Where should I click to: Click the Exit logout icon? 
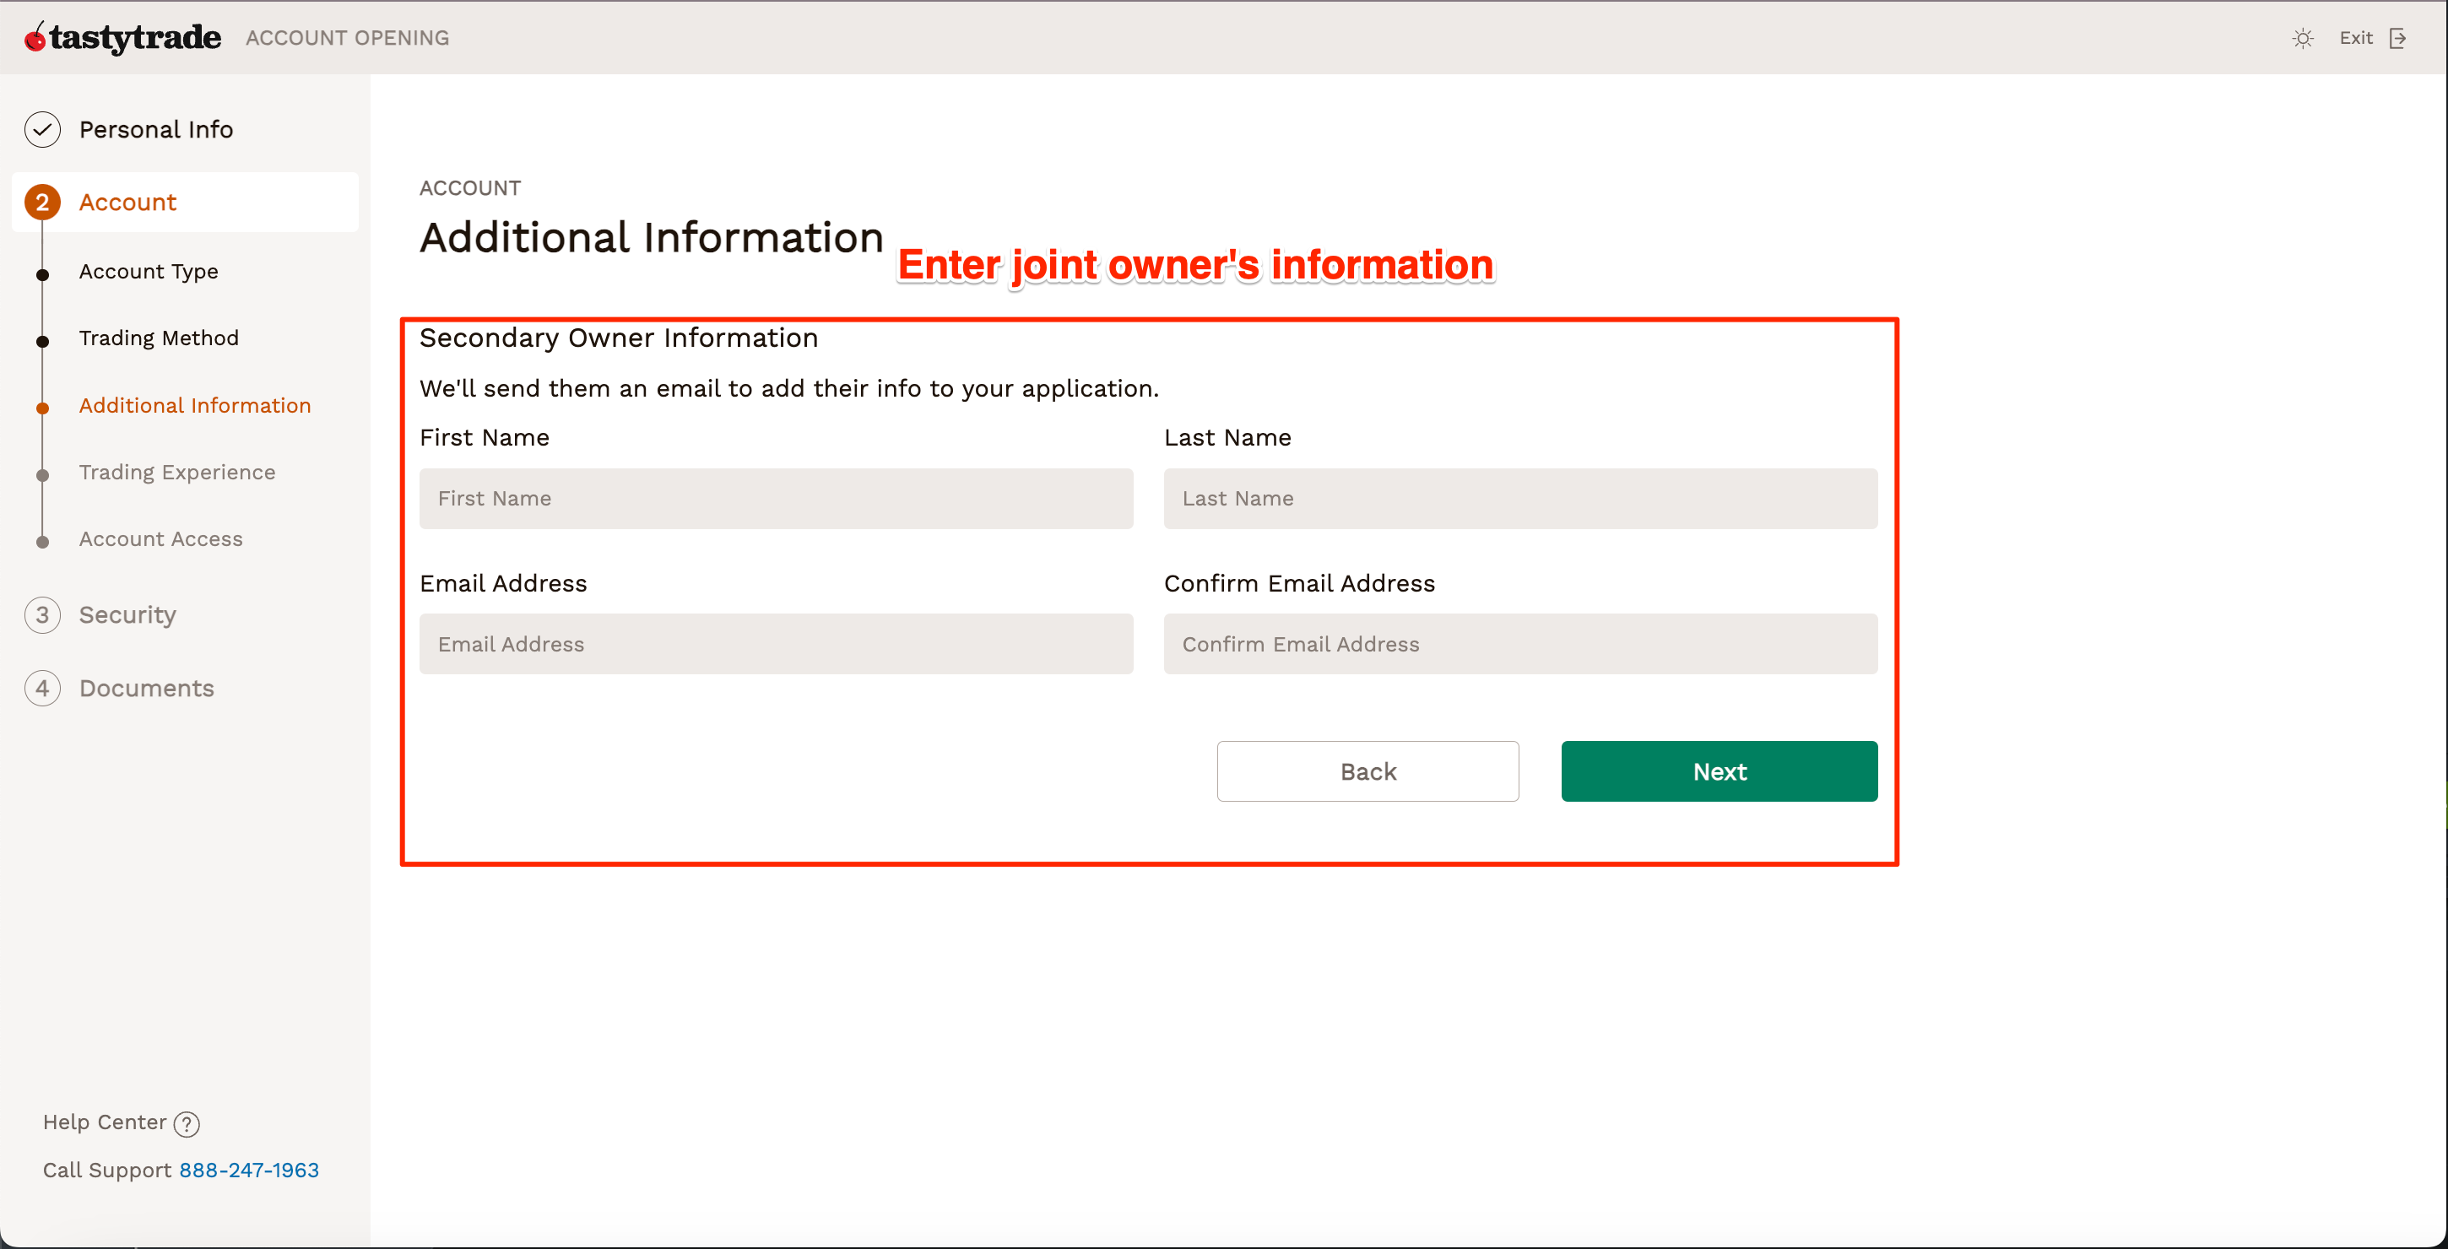pos(2398,38)
